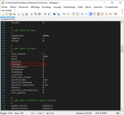Click the vertical scrollbar thumb

122,49
